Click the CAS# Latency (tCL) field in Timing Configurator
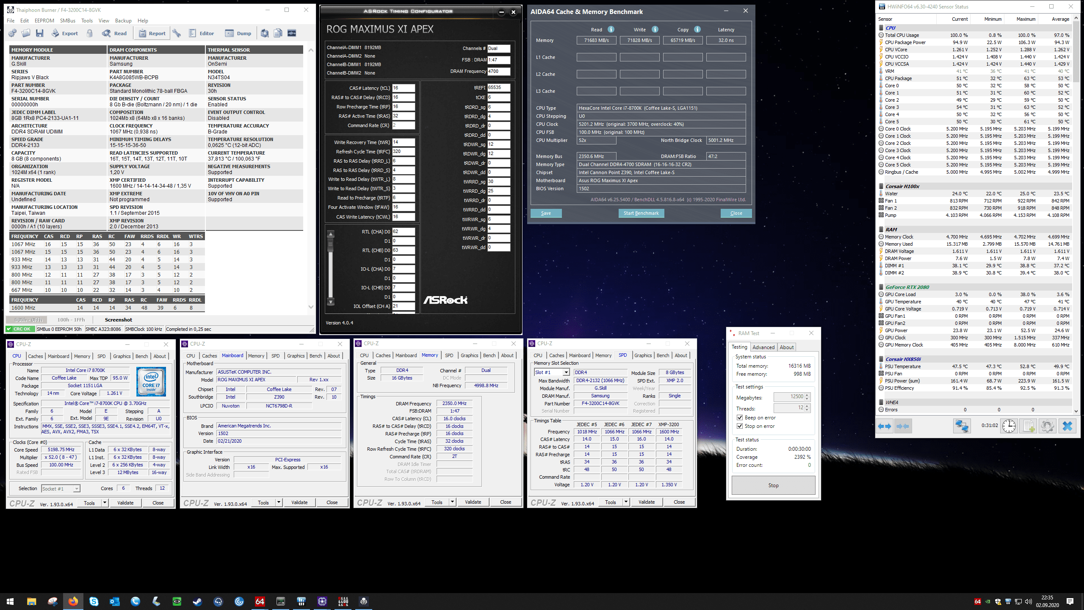This screenshot has width=1084, height=610. (404, 88)
